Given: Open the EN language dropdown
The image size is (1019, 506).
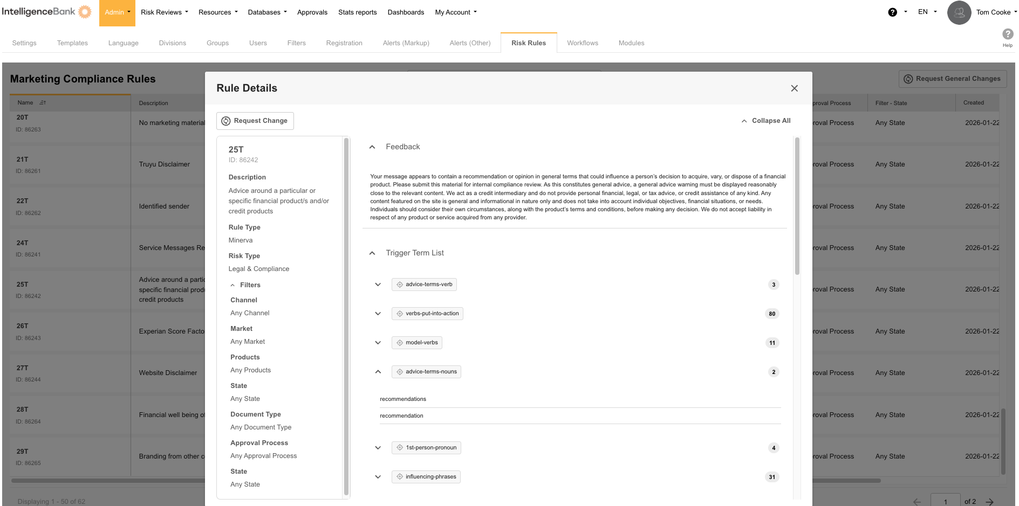Looking at the screenshot, I should [x=927, y=11].
